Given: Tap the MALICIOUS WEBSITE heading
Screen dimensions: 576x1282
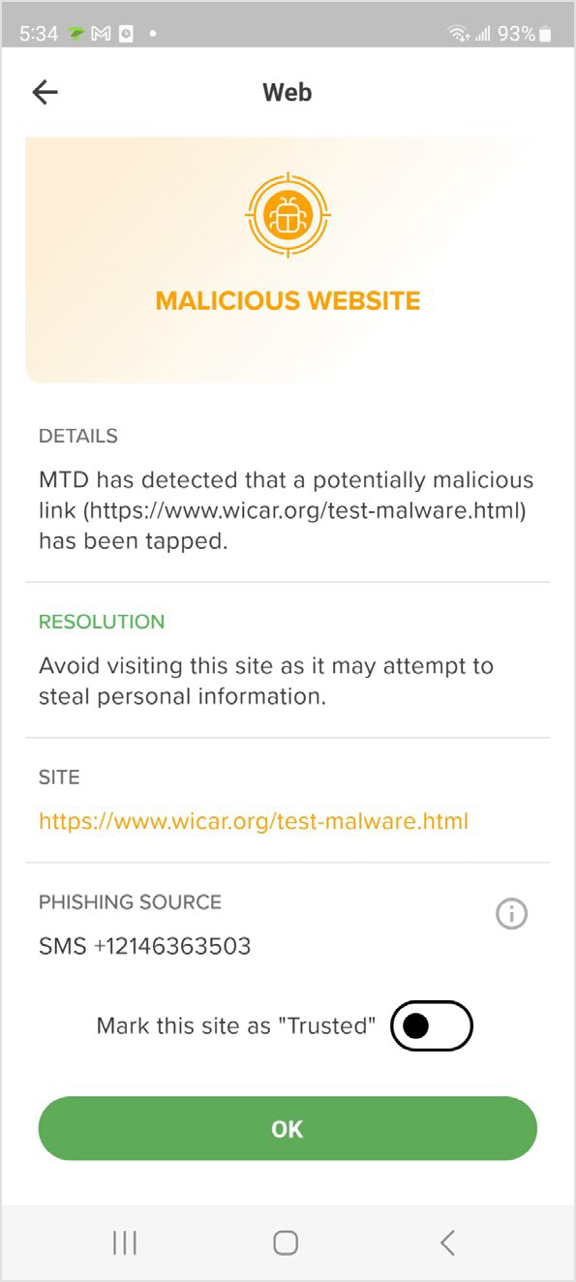Looking at the screenshot, I should point(287,300).
